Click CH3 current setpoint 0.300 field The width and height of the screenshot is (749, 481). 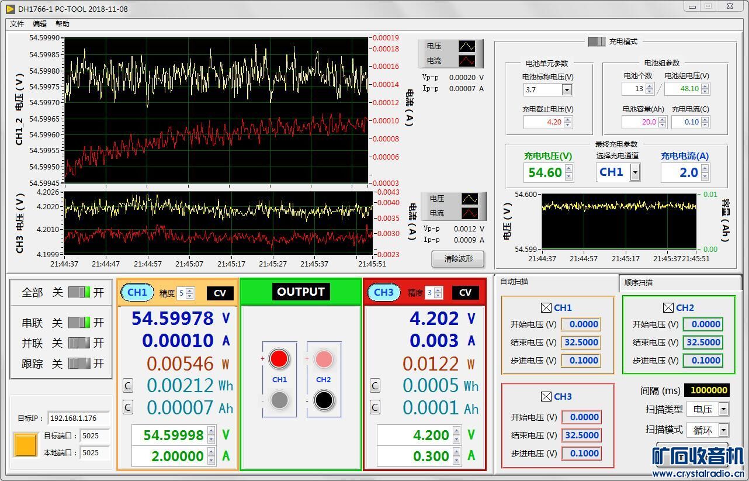coord(415,456)
